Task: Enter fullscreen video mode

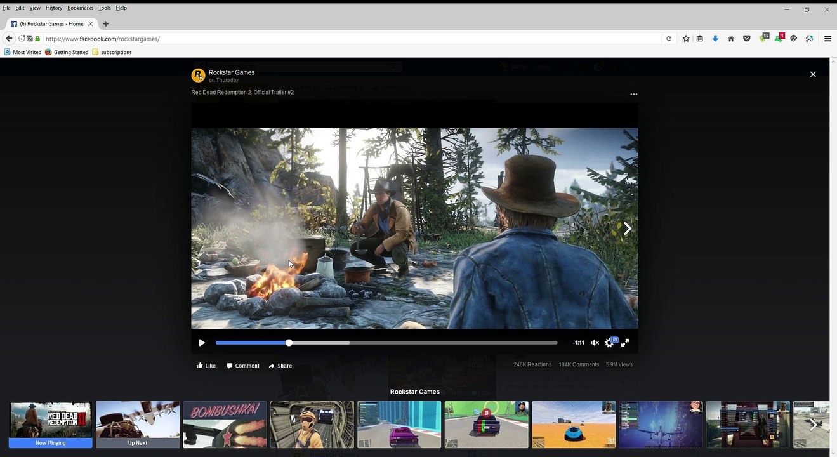Action: coord(625,343)
